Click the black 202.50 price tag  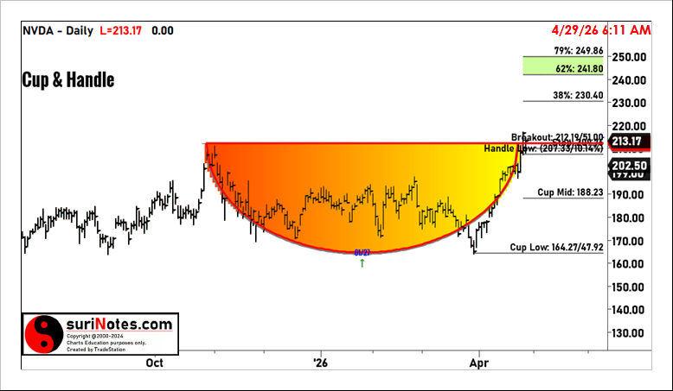(629, 165)
